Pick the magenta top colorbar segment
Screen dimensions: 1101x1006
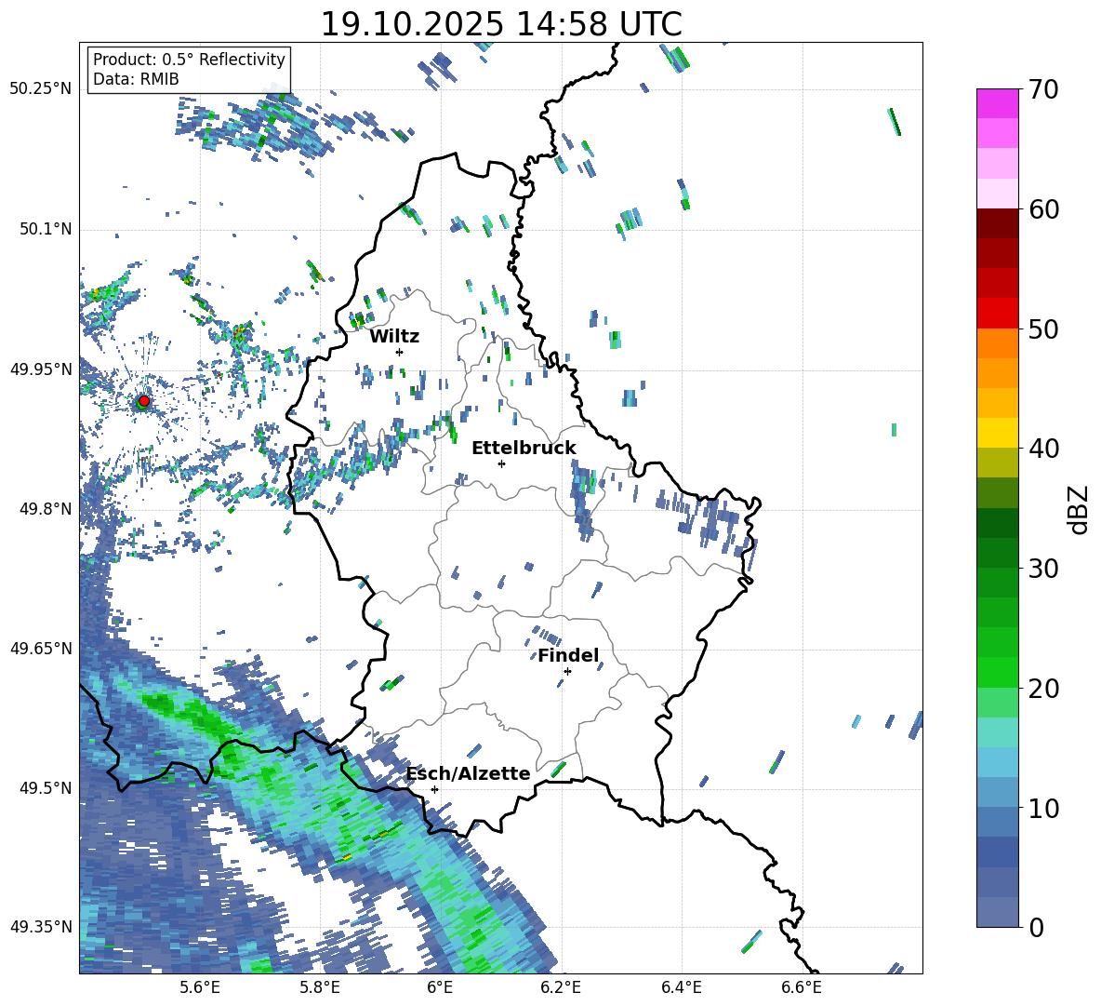tap(997, 103)
